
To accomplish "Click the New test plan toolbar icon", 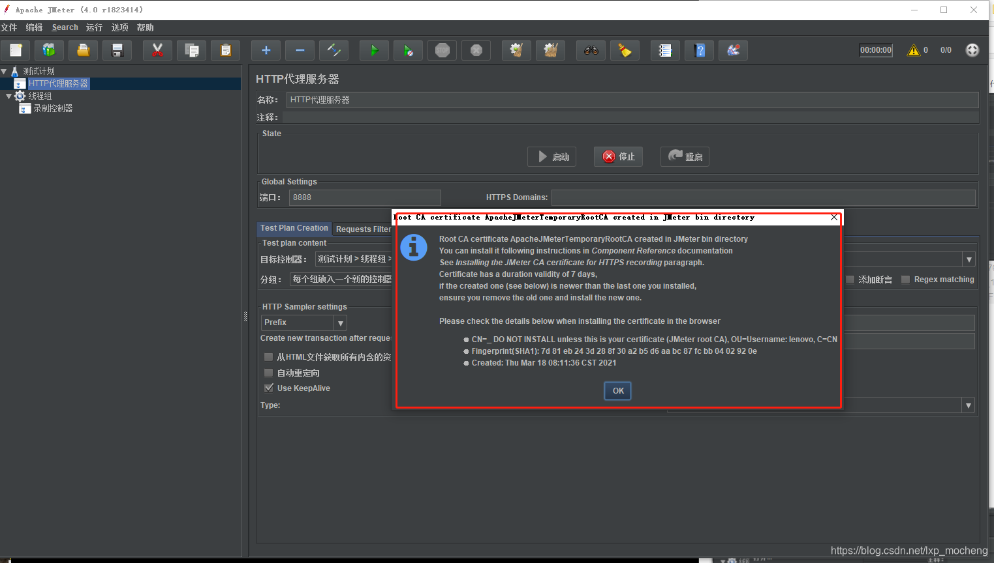I will tap(16, 50).
